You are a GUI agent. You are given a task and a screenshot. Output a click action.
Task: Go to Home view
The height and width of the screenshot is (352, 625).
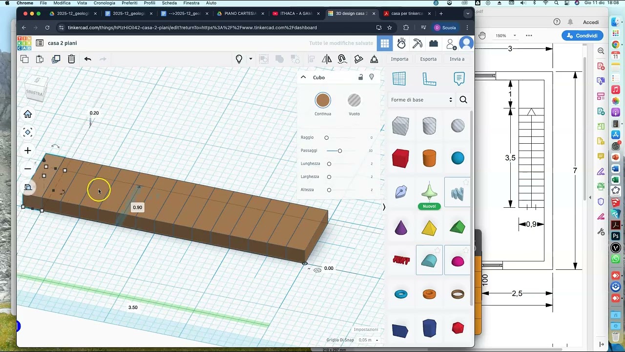tap(28, 114)
